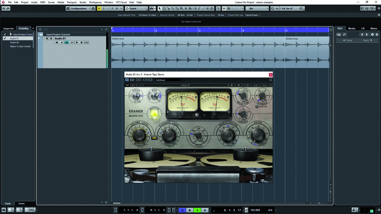
Task: Toggle the Snap to Zero Crossing icon
Action: [x=218, y=8]
